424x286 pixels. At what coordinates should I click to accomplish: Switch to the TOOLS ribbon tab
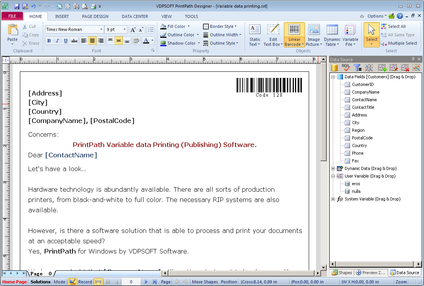tap(192, 16)
